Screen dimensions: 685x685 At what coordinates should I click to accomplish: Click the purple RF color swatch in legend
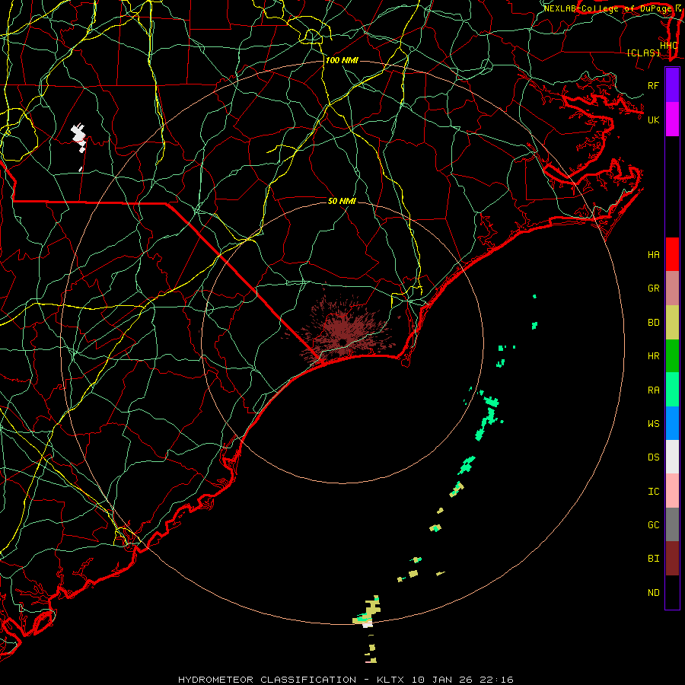[672, 85]
